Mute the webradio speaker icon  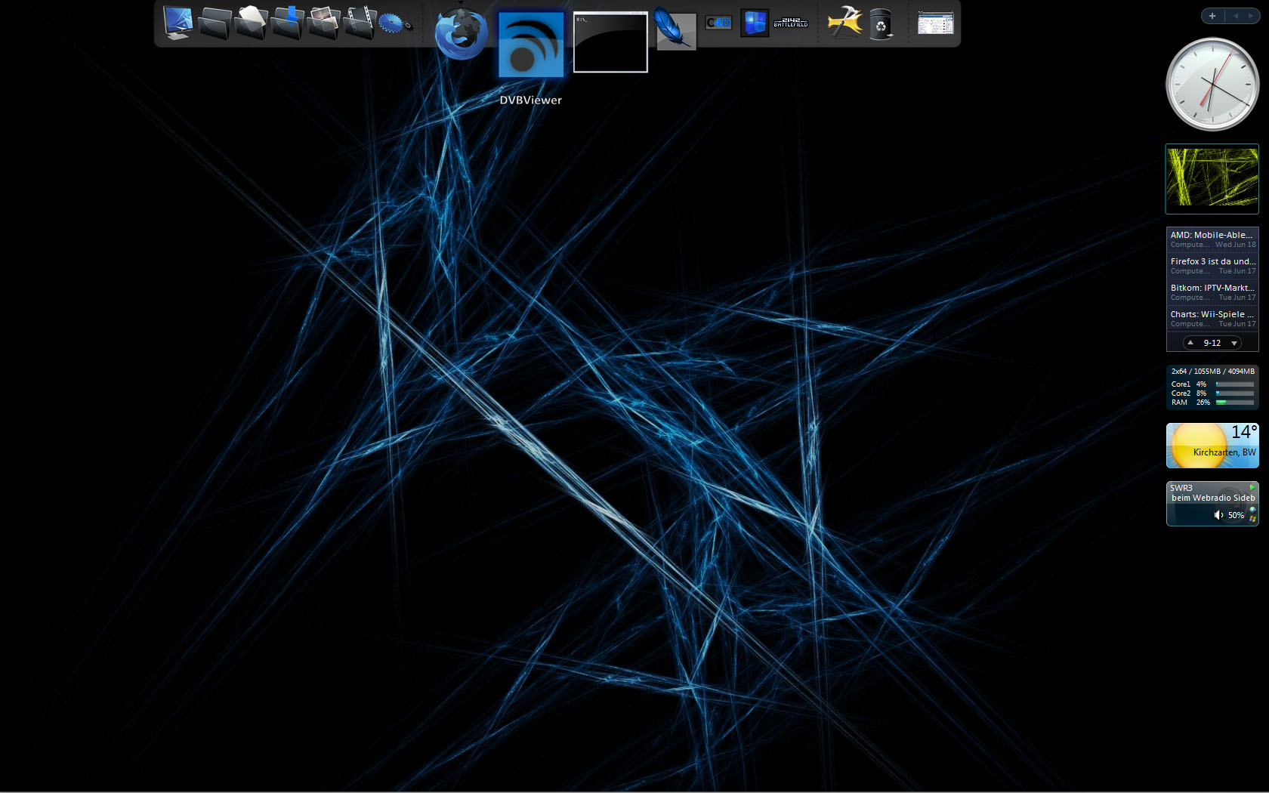coord(1218,515)
